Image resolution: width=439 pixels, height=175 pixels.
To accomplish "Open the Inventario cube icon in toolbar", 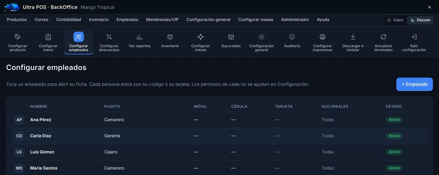I will pos(170,37).
